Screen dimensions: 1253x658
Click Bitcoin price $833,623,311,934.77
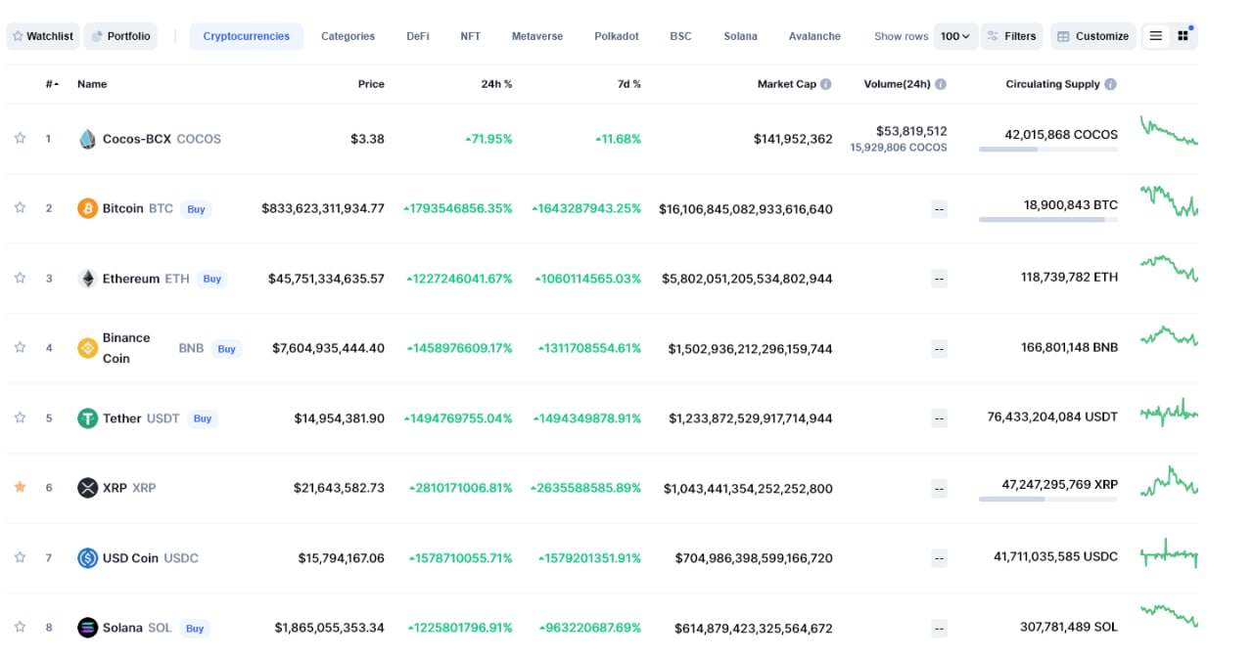click(x=323, y=208)
